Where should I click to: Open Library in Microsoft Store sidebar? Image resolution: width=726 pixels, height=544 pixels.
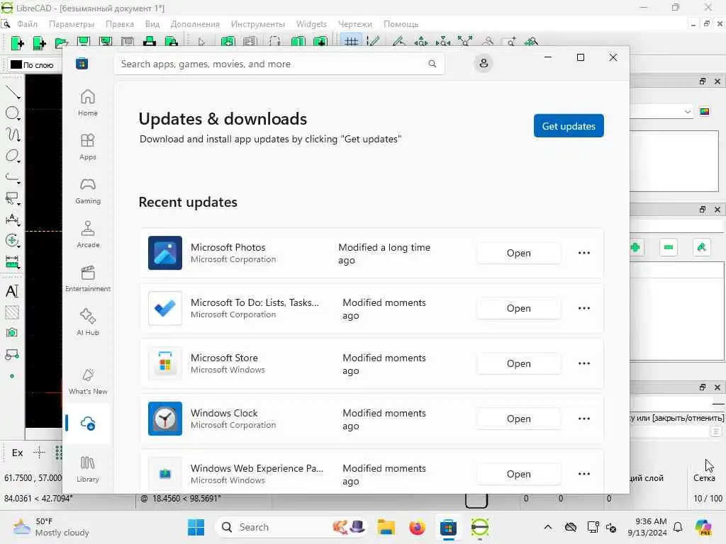87,469
